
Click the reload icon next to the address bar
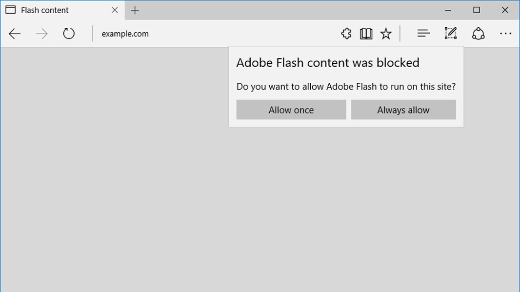68,33
